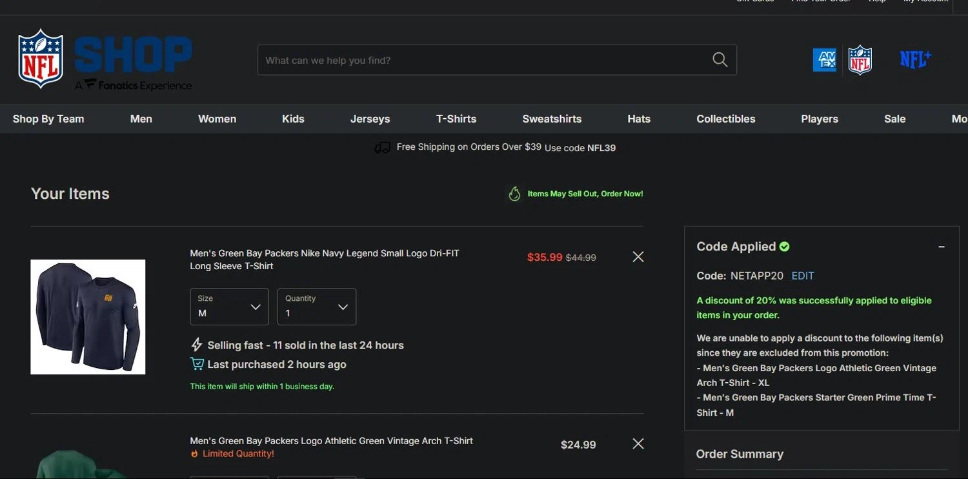
Task: Click the green Code Applied checkmark icon
Action: (x=785, y=247)
